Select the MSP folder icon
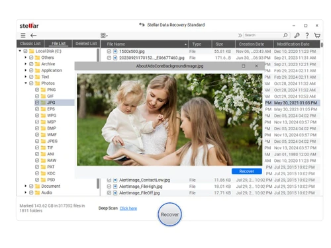Screen dimensions: 331x248 tap(43, 122)
